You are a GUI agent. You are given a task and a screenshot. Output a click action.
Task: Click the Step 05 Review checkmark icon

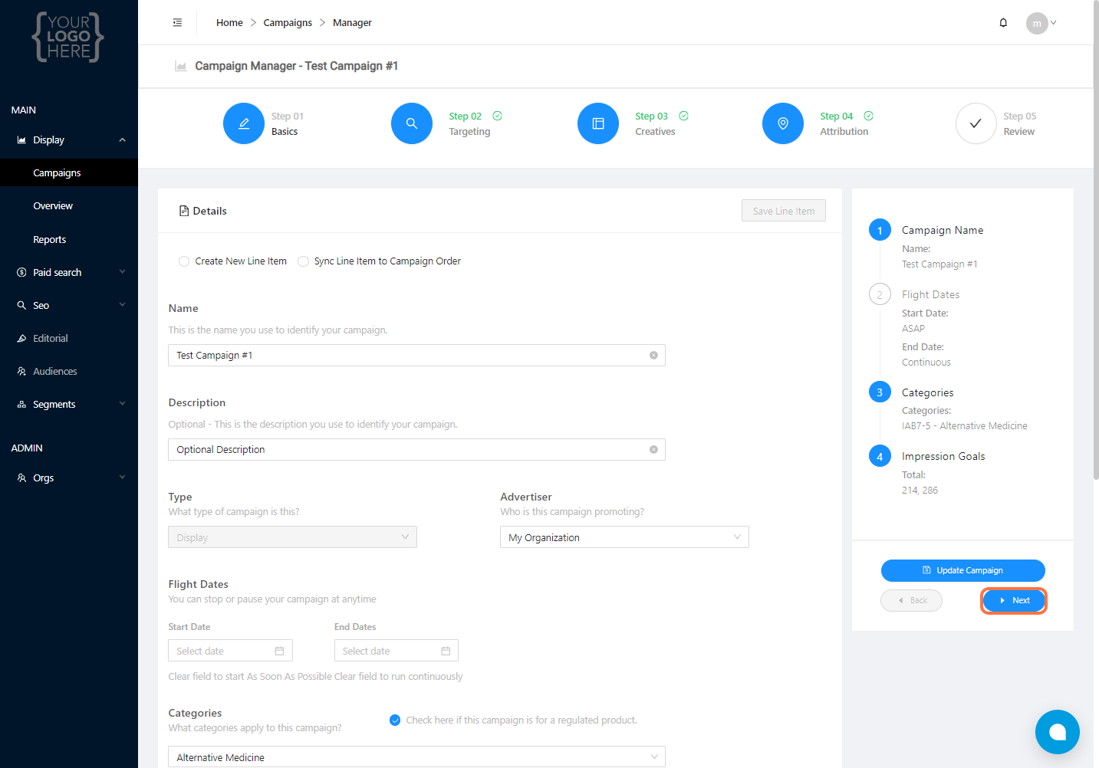click(976, 123)
